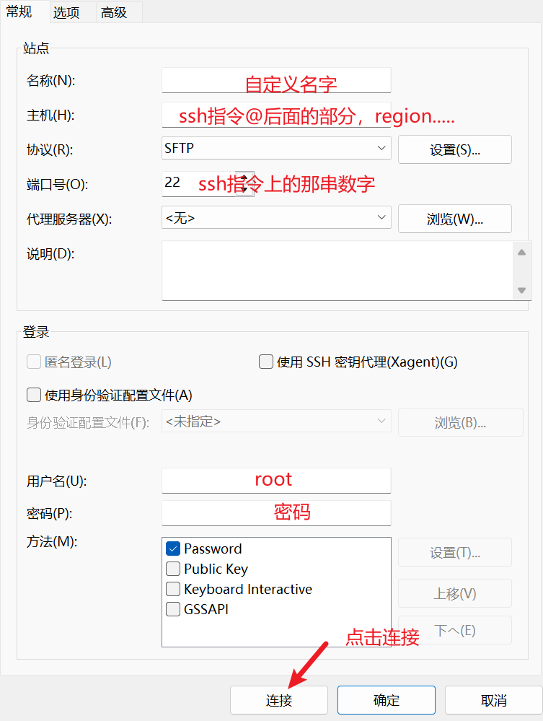
Task: Open the 代理服务器 dropdown list
Action: (x=276, y=217)
